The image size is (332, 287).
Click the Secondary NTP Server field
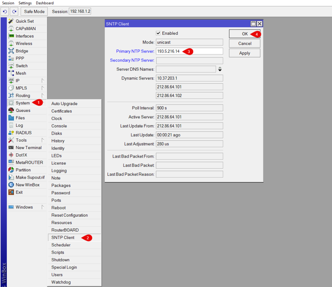tap(189, 61)
